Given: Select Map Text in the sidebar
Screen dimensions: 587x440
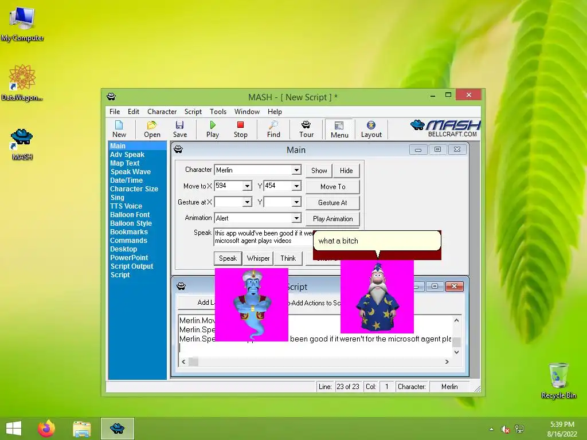Looking at the screenshot, I should 124,163.
